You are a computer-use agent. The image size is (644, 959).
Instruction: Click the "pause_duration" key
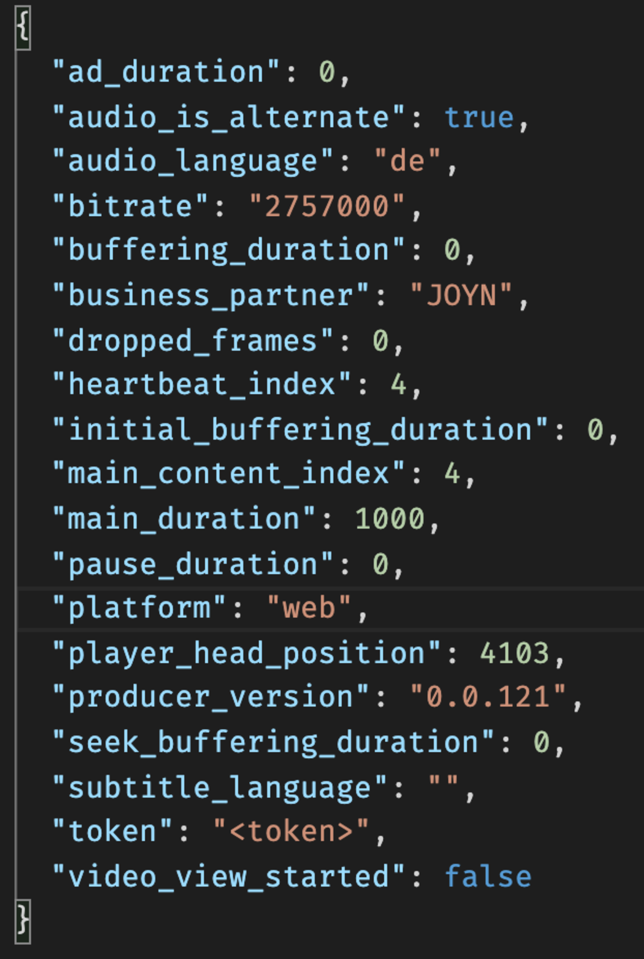point(193,564)
